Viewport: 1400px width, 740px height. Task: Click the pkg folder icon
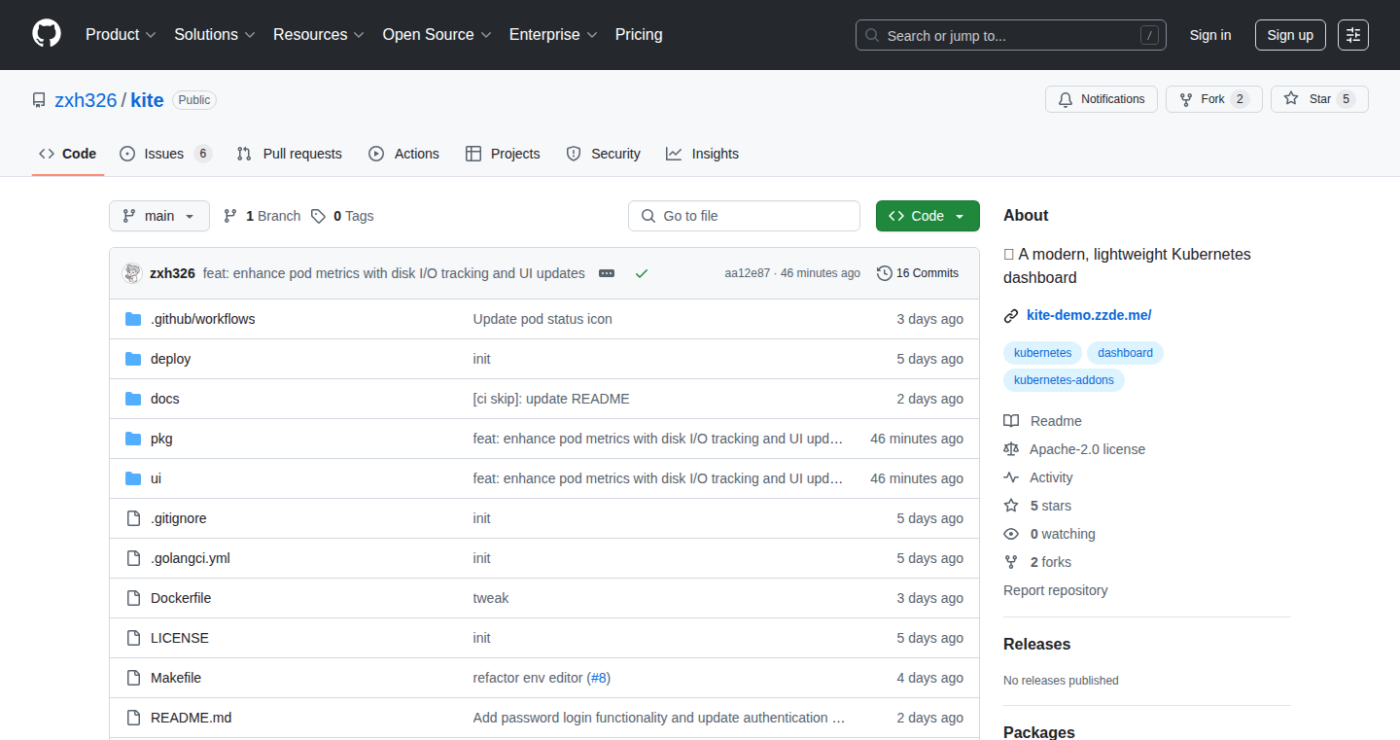click(x=133, y=439)
